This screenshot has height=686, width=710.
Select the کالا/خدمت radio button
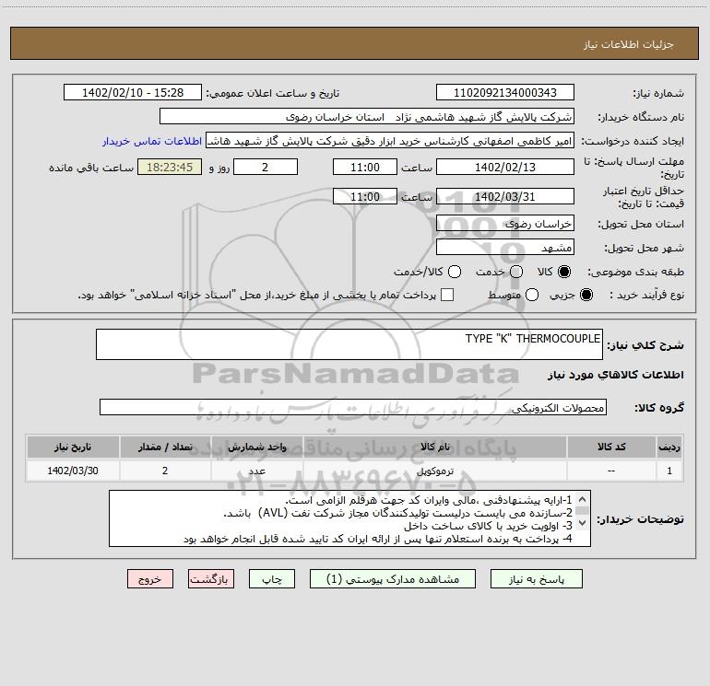pyautogui.click(x=455, y=272)
